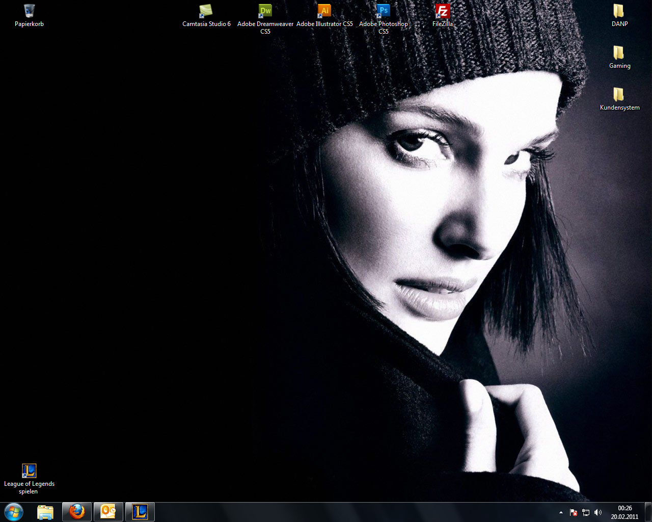Expand hidden system tray icons arrow
The height and width of the screenshot is (522, 652).
tap(561, 512)
